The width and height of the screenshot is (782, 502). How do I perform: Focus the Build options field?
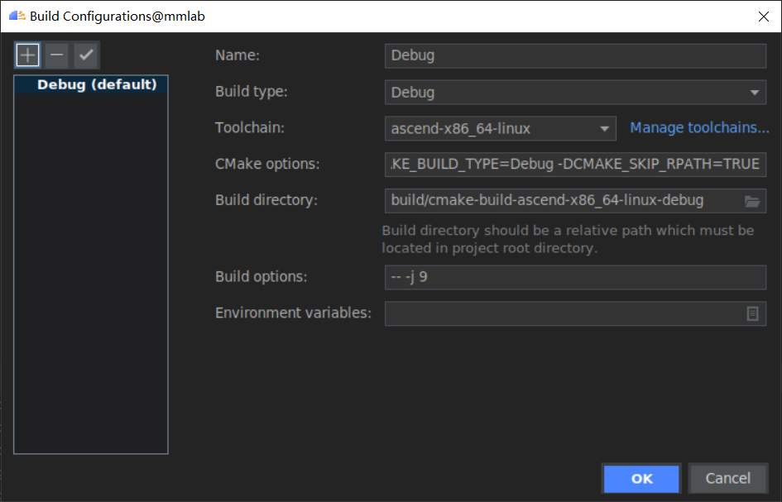575,277
